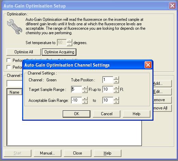Decrease Target Sample Range minimum value

pos(85,91)
